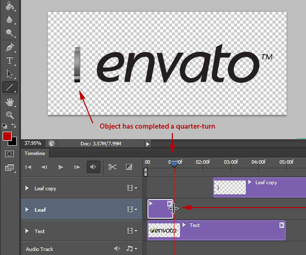Mute the Audio Track

tap(117, 248)
